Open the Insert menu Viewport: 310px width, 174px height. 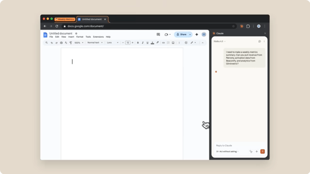coord(71,37)
